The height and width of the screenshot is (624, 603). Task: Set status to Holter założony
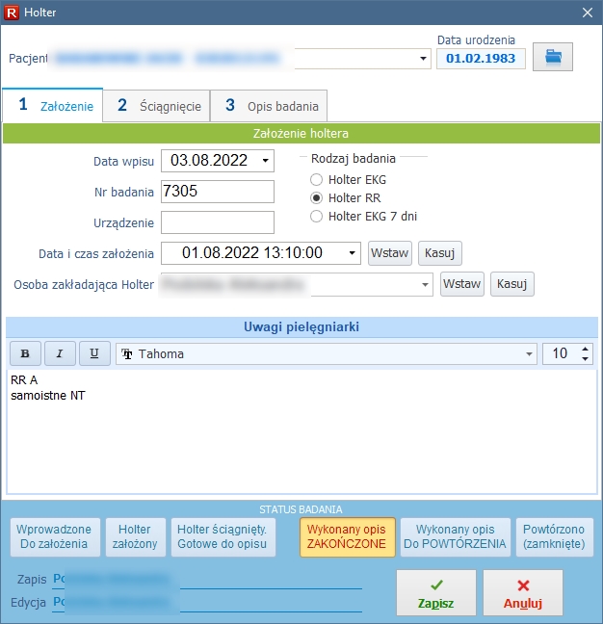coord(135,536)
